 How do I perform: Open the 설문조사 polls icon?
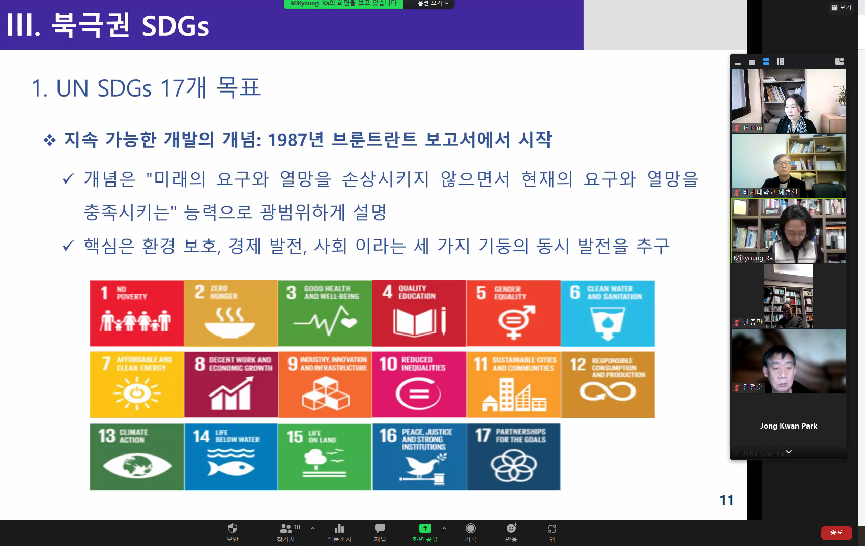click(x=339, y=532)
